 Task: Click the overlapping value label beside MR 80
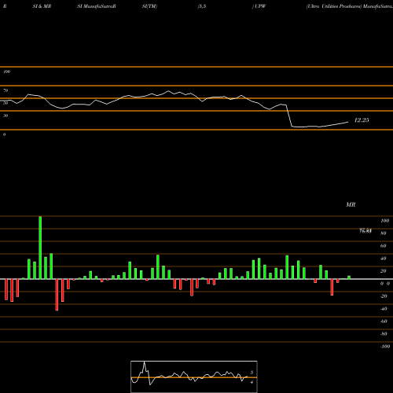365,231
